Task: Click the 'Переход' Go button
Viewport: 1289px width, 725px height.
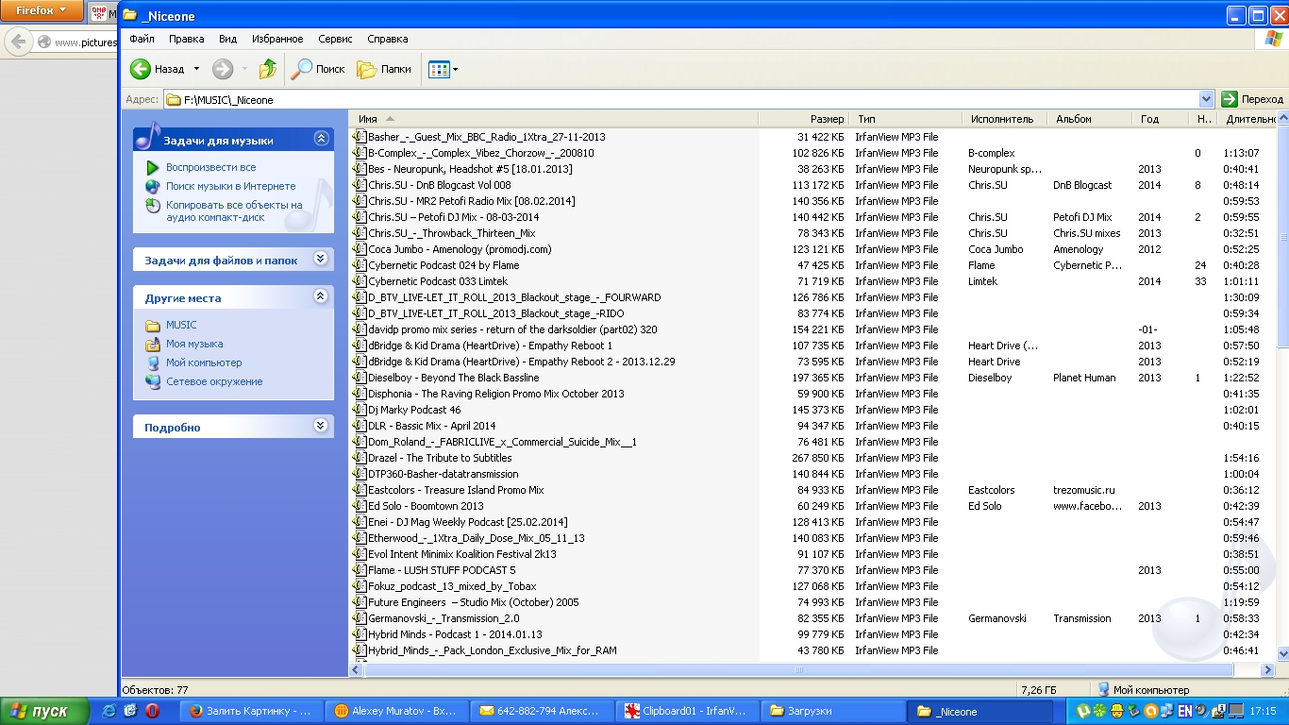Action: coord(1252,99)
